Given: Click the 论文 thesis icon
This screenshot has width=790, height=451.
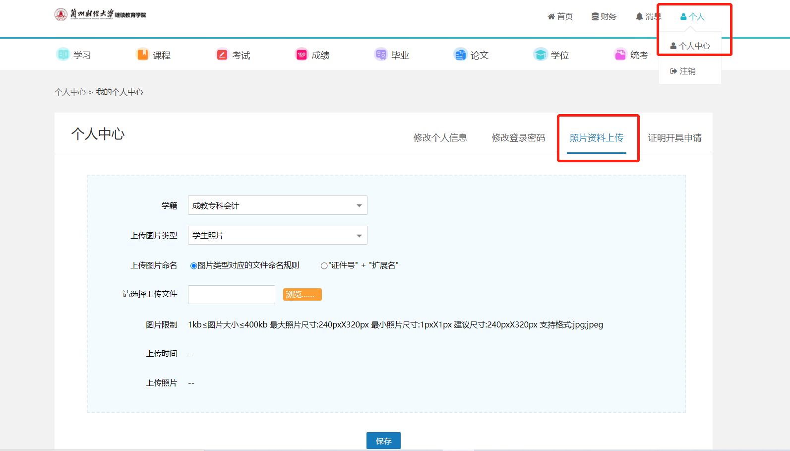Looking at the screenshot, I should point(461,54).
